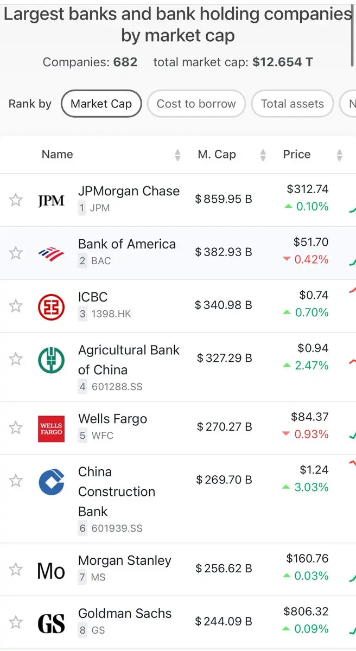
Task: Sort by M. Cap column arrows
Action: click(263, 155)
